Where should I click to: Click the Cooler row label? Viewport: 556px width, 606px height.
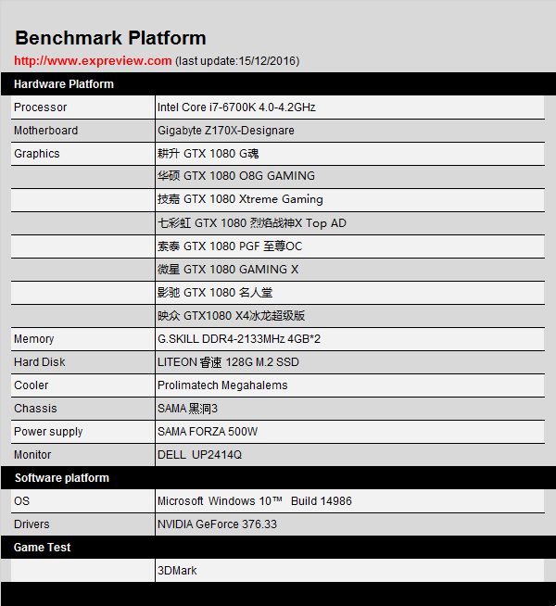click(31, 385)
